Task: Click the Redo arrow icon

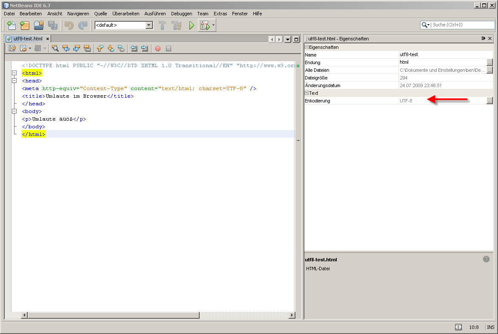Action: [x=83, y=25]
